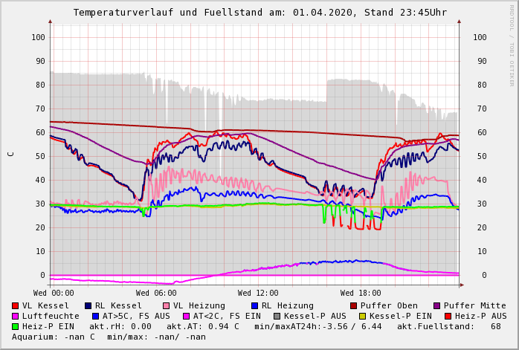
Task: Select the purple Puffer Mitte swatch
Action: click(x=437, y=305)
